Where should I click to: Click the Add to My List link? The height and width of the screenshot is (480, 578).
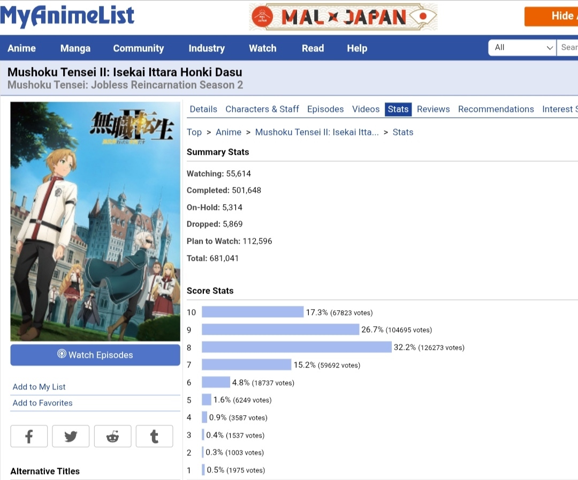(x=39, y=387)
